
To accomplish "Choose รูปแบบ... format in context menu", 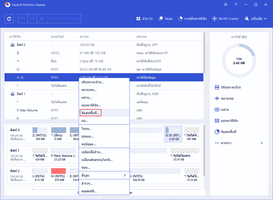I will coord(104,136).
